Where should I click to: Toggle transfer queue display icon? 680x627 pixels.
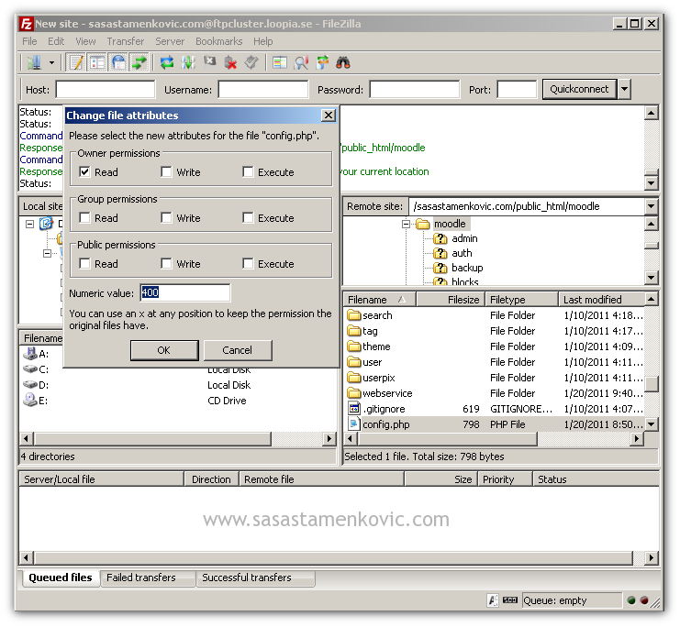point(139,63)
